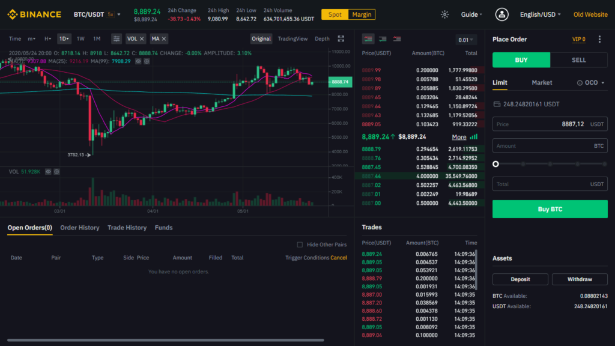Screen dimensions: 615x346
Task: Click the 50% mark on amount slider
Action: [x=550, y=164]
